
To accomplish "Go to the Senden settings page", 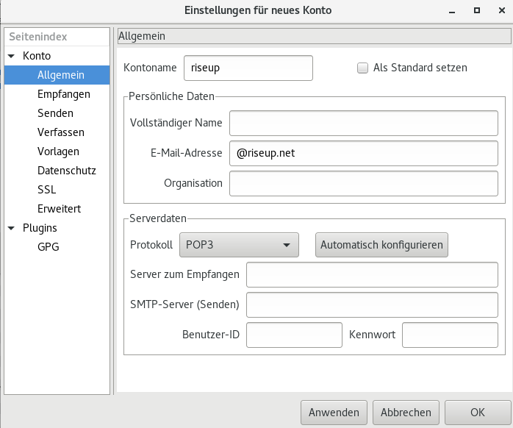I will (55, 113).
